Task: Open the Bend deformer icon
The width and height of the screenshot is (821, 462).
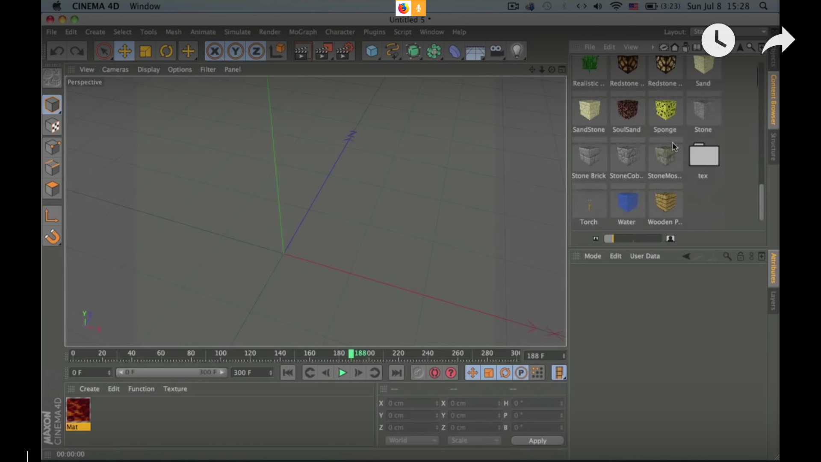Action: [455, 51]
